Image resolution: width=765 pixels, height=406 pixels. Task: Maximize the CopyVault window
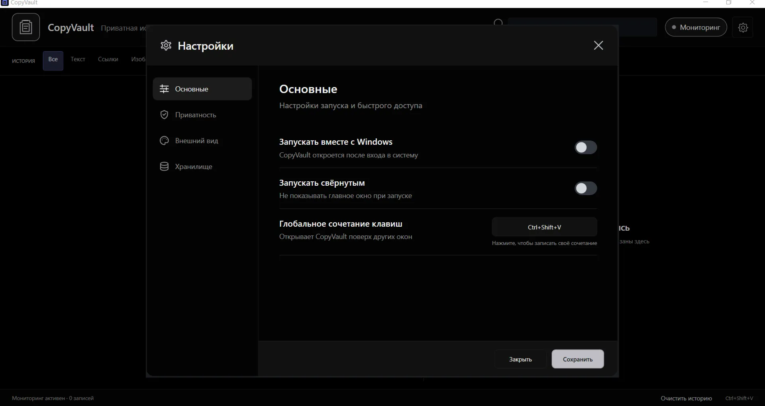729,2
